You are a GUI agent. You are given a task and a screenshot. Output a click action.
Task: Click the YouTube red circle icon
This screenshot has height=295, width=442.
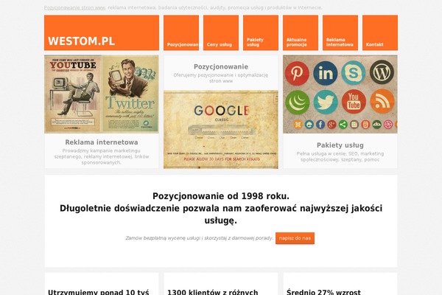[354, 101]
